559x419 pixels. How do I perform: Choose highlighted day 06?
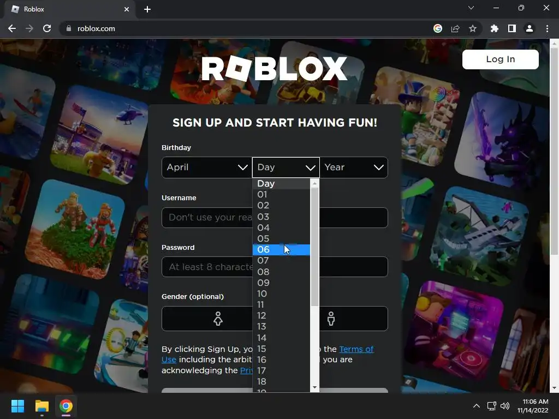(x=281, y=250)
